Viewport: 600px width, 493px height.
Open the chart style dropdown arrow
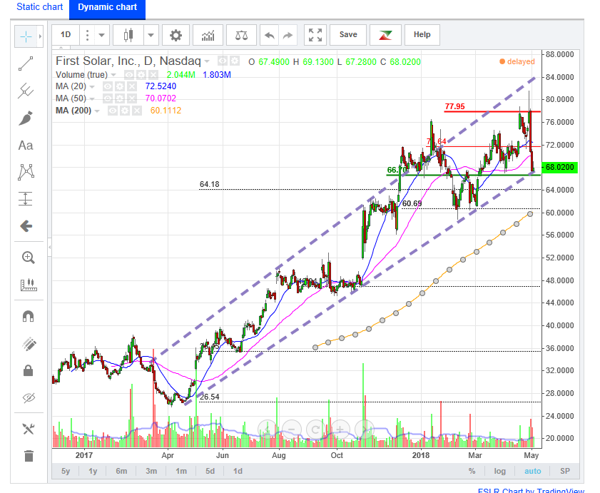[x=151, y=35]
